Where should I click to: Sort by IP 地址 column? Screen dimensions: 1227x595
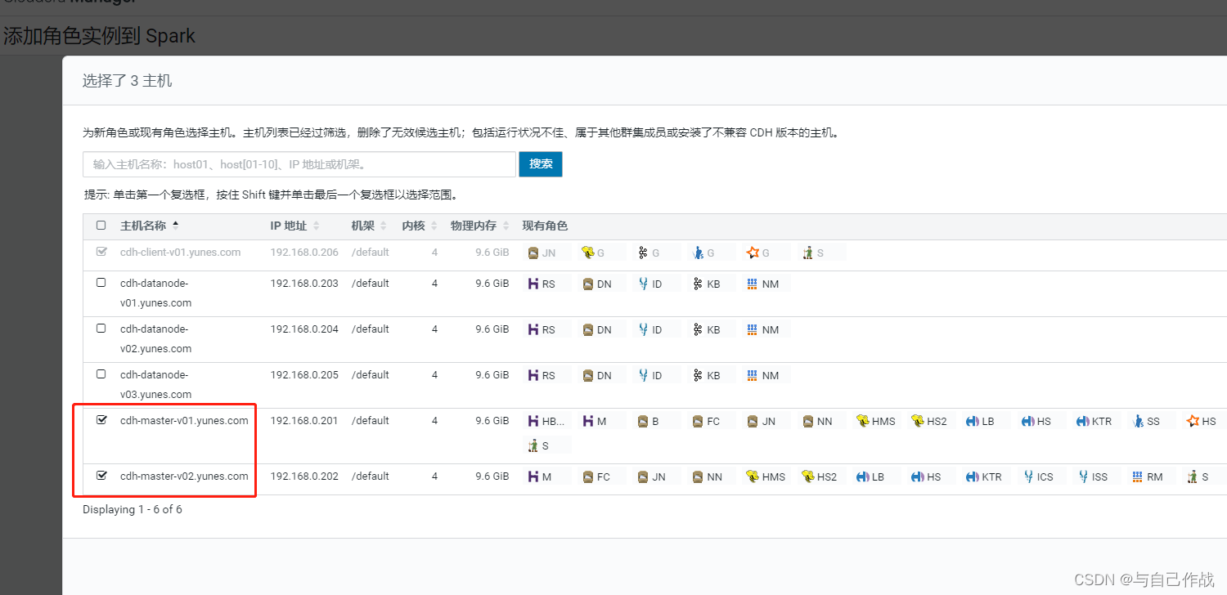[x=294, y=226]
